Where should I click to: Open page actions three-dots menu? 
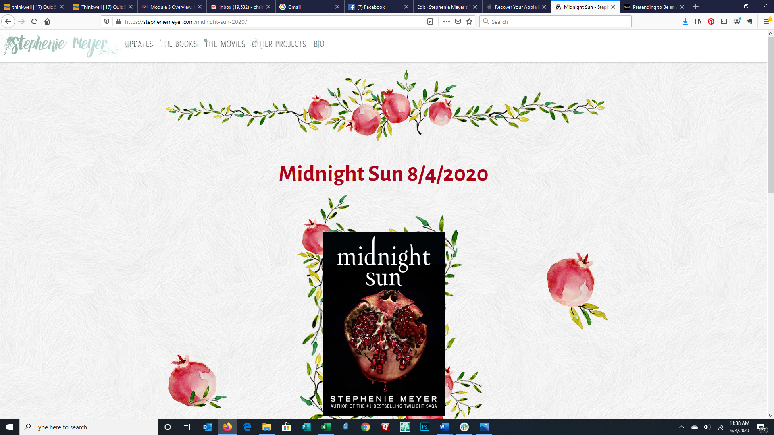tap(446, 21)
